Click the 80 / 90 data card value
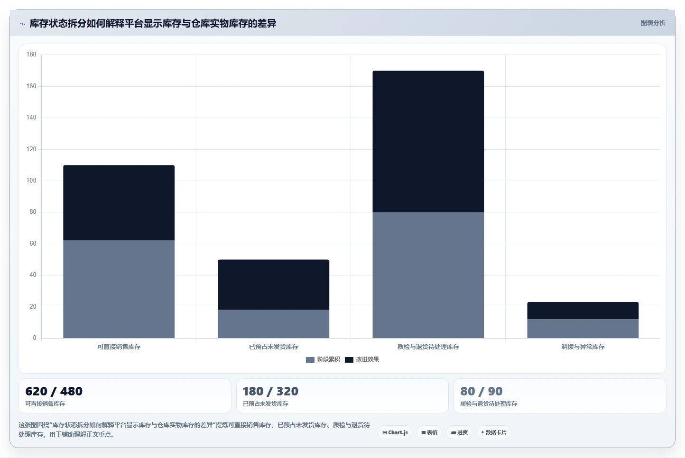Image resolution: width=685 pixels, height=458 pixels. (481, 392)
